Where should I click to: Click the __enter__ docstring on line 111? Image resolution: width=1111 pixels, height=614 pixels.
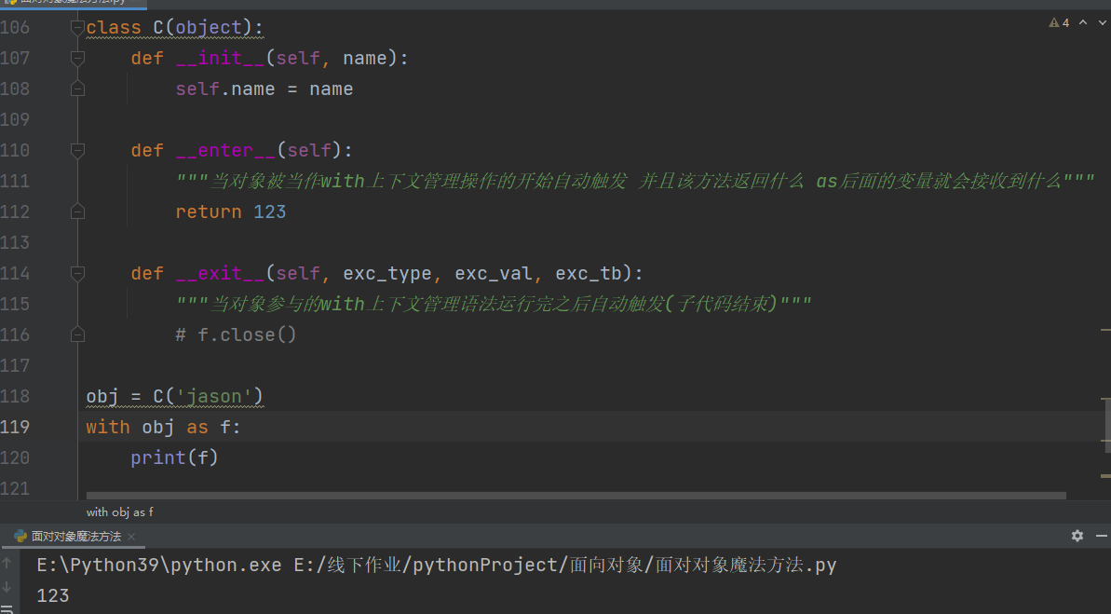click(x=635, y=182)
